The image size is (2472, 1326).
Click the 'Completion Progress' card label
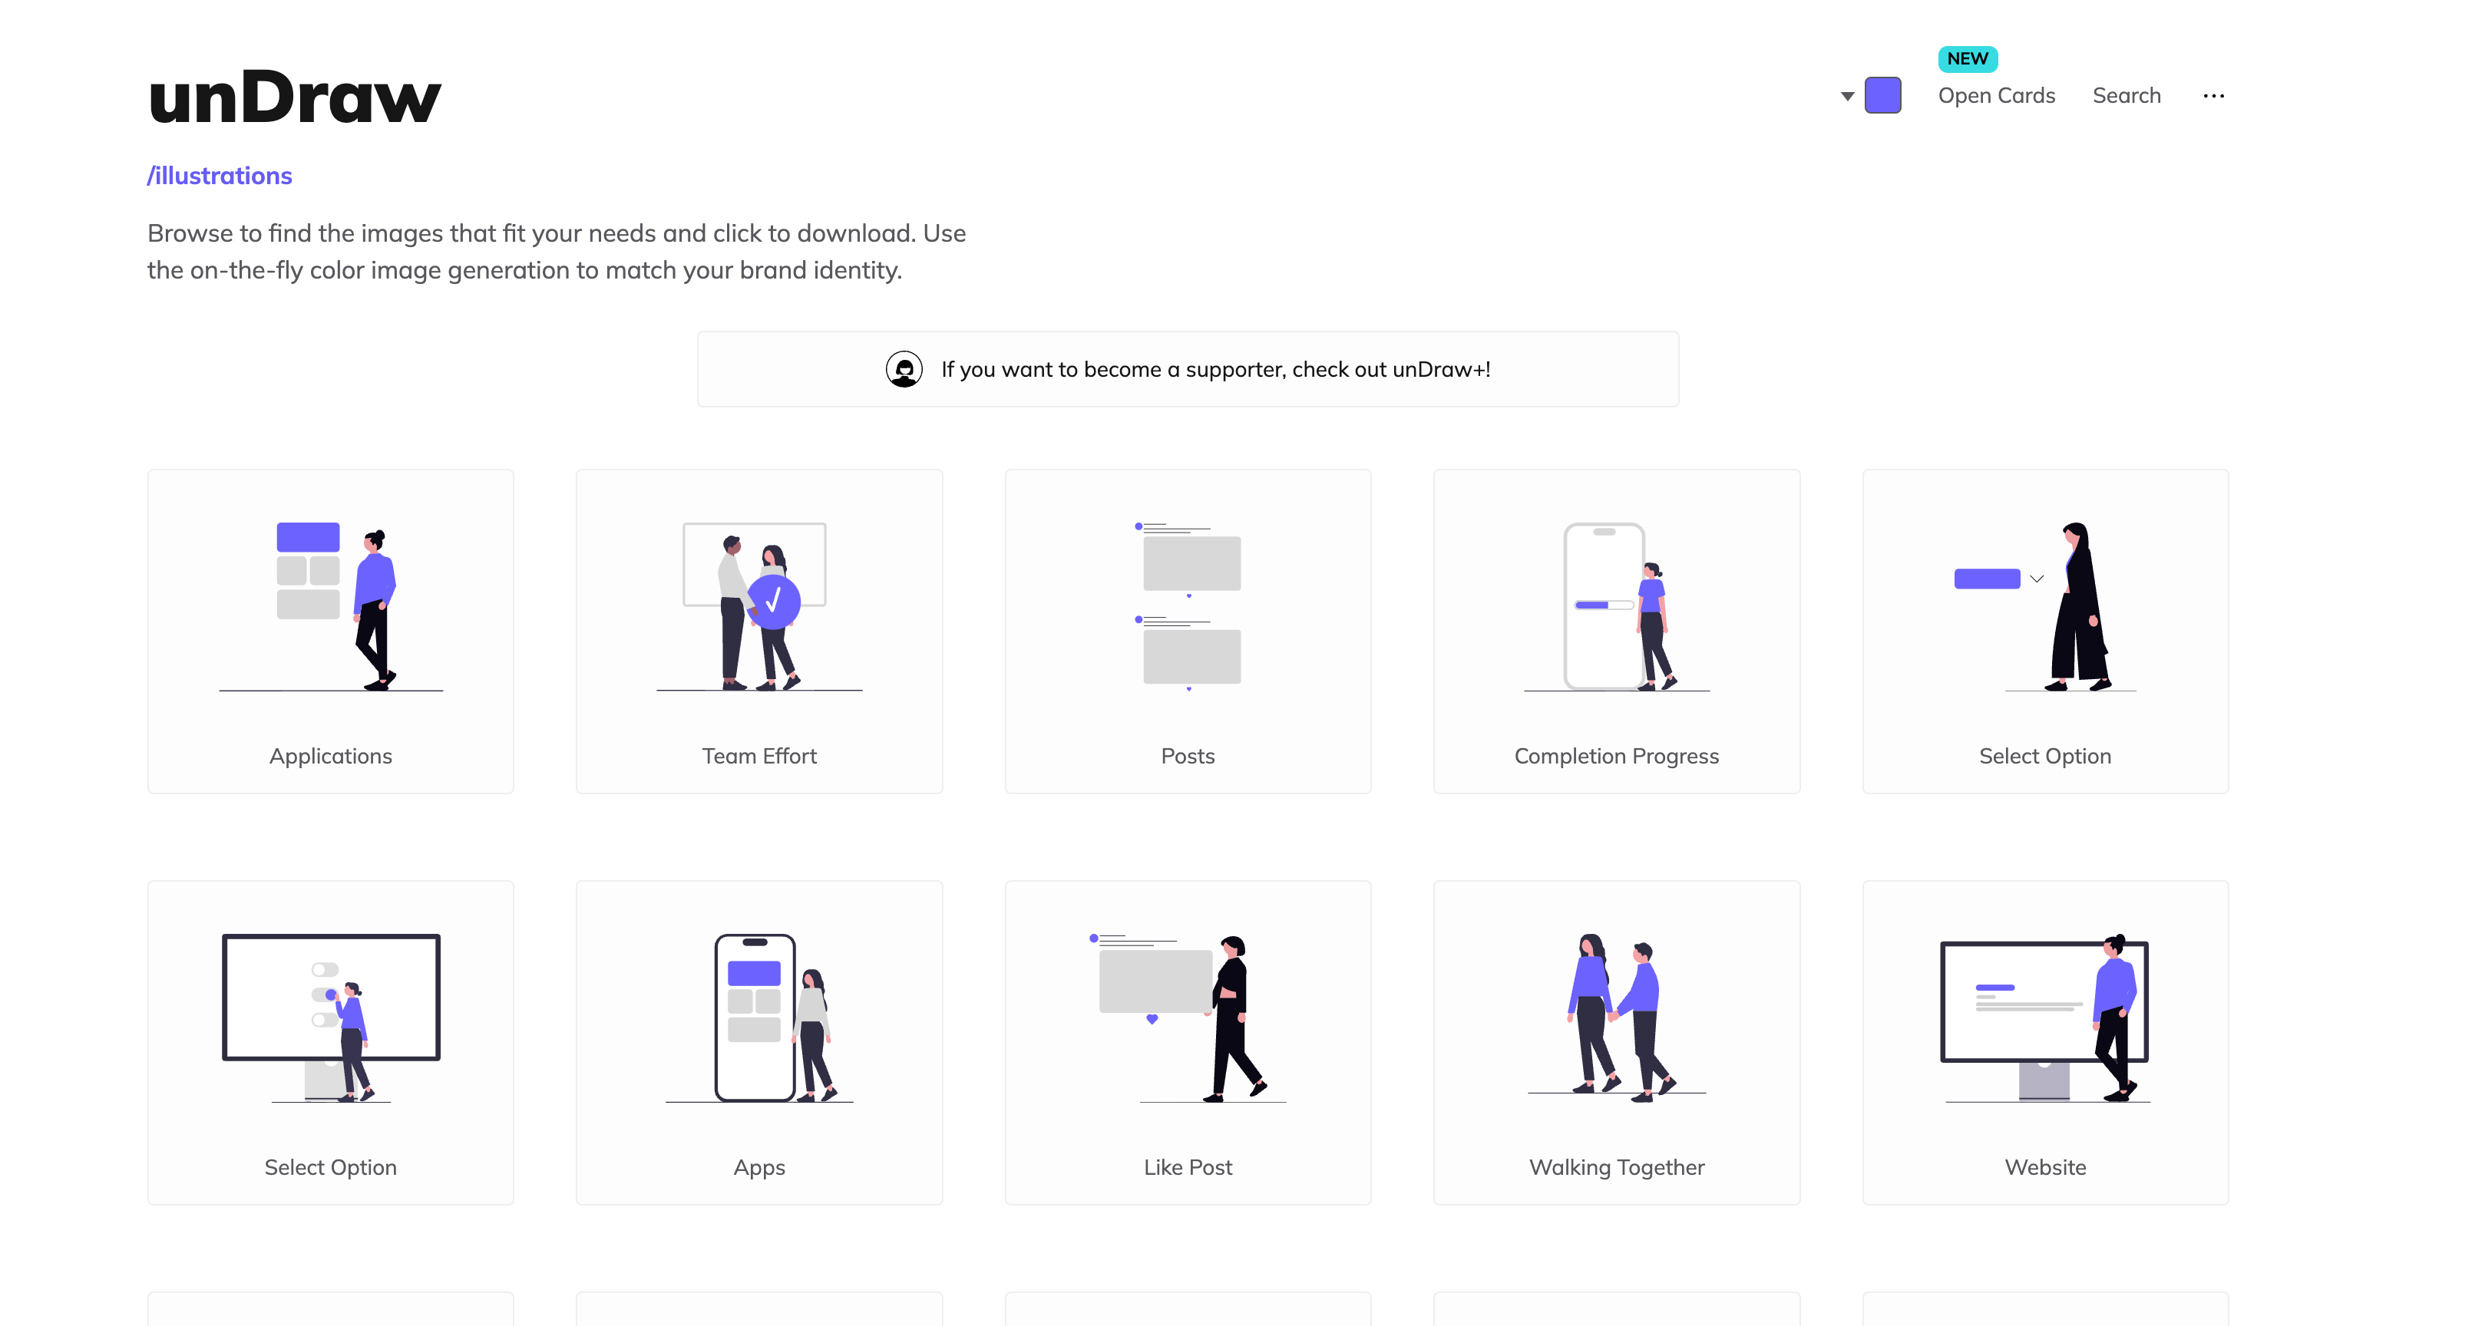coord(1617,756)
